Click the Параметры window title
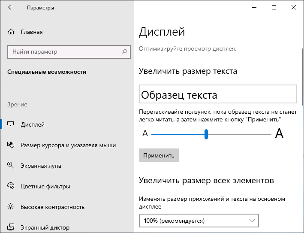This screenshot has height=233, width=304. pos(40,8)
